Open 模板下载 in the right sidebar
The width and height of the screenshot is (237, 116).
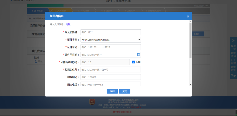tap(233, 47)
